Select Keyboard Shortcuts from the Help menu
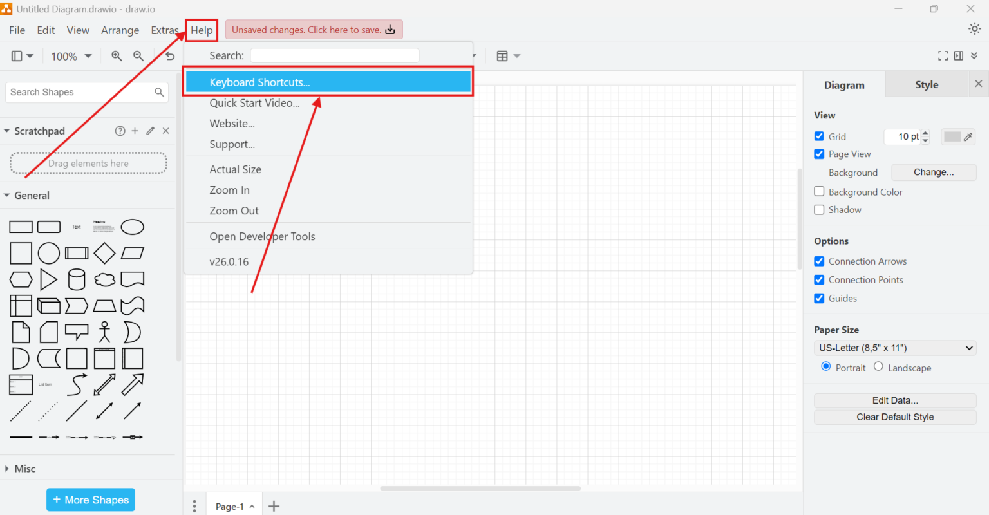The width and height of the screenshot is (989, 515). 259,82
